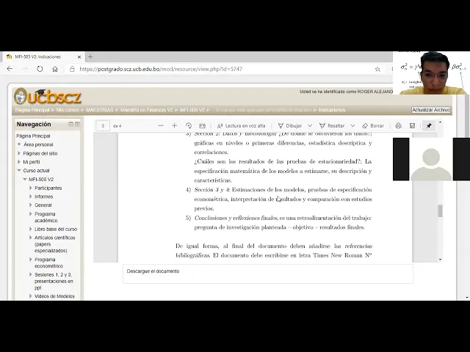470x352 pixels.
Task: Rotate the PDF document
Action: pyautogui.click(x=189, y=125)
